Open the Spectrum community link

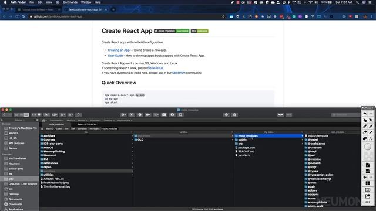point(179,73)
